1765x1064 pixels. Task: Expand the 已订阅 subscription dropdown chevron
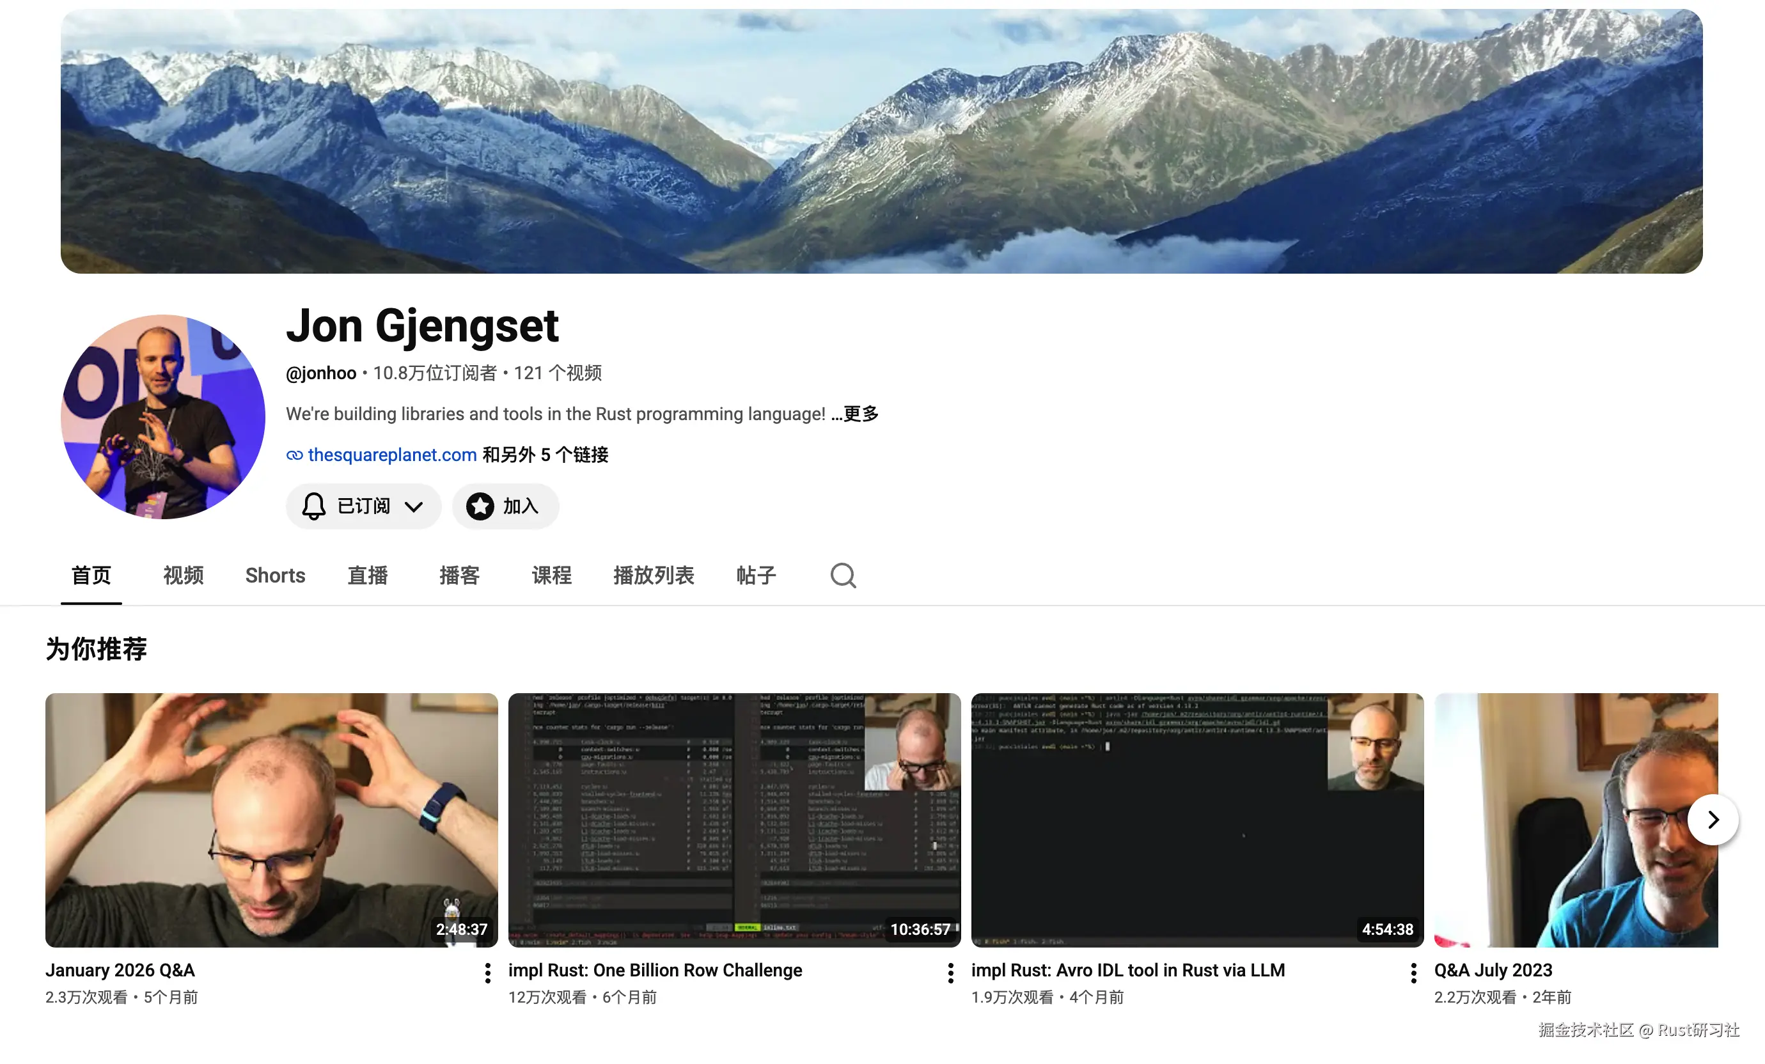coord(413,507)
